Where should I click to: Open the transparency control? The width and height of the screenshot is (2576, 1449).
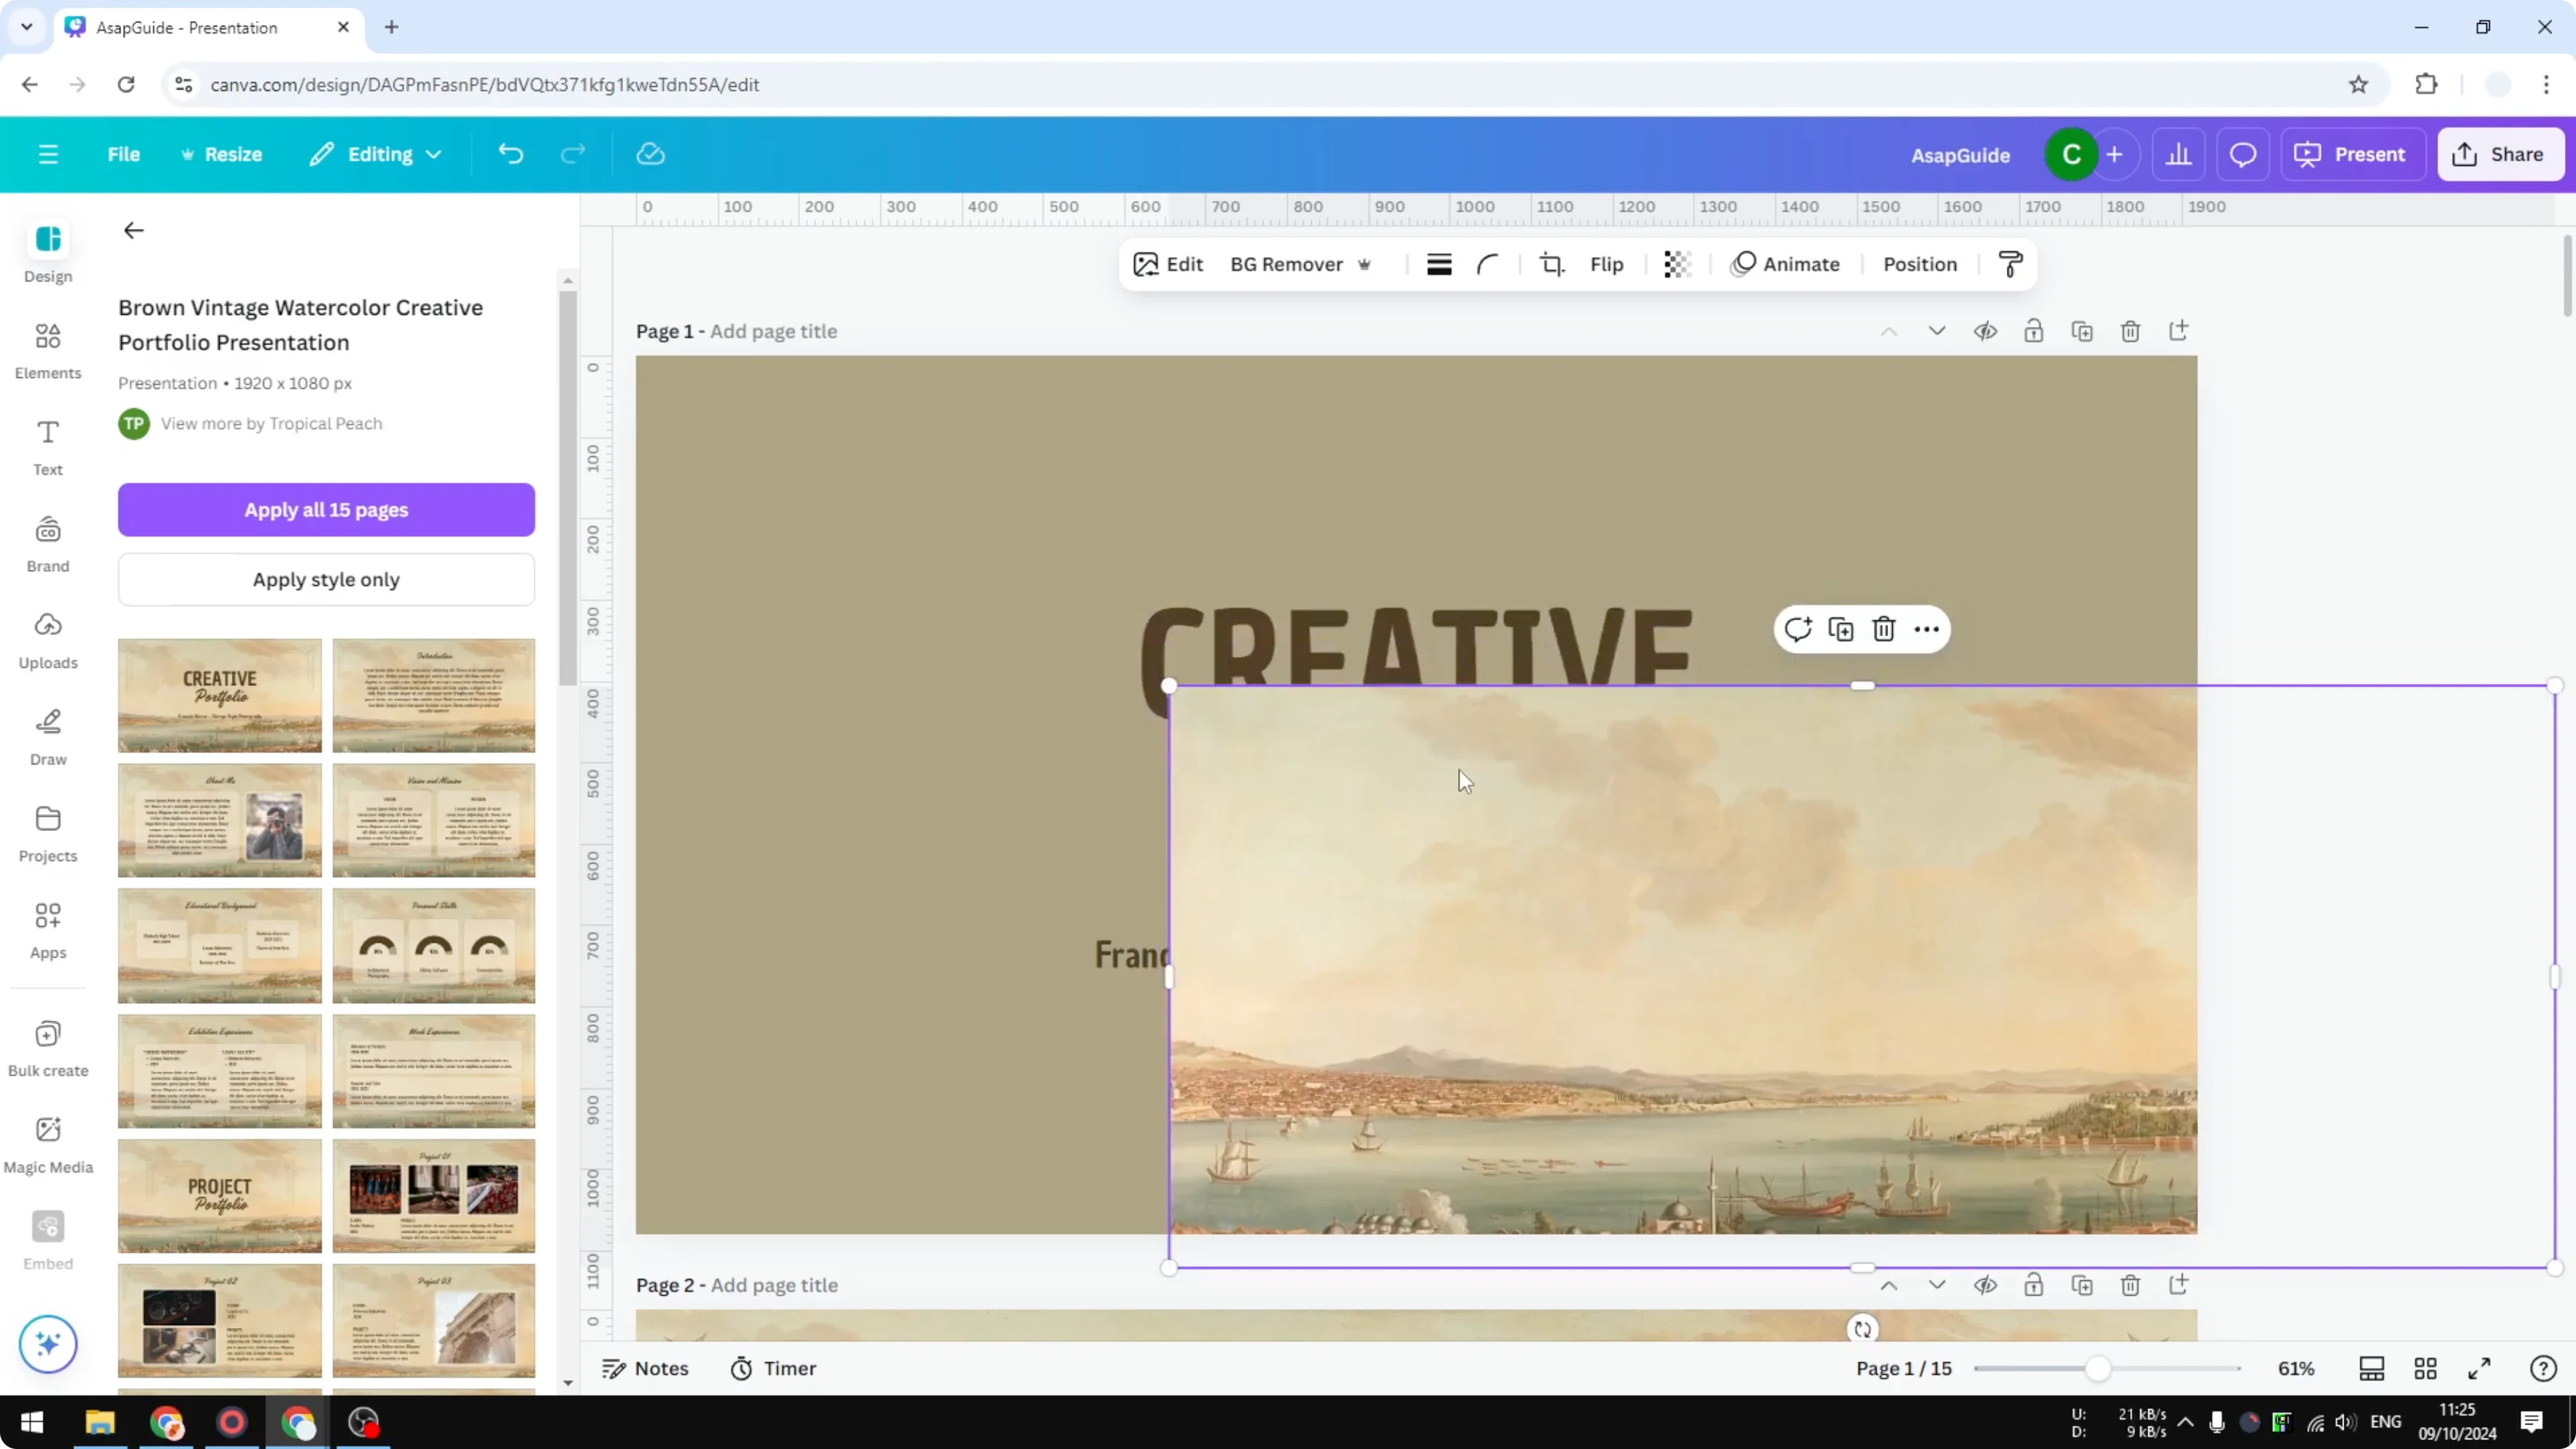point(1677,264)
